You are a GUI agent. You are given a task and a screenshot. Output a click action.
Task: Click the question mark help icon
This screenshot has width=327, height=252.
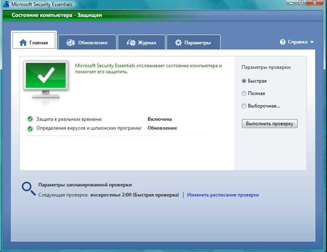tap(283, 42)
